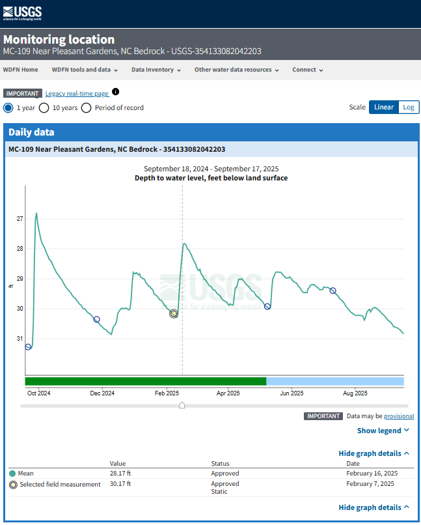Switch graph scale to Log
Image resolution: width=421 pixels, height=525 pixels.
coord(409,107)
